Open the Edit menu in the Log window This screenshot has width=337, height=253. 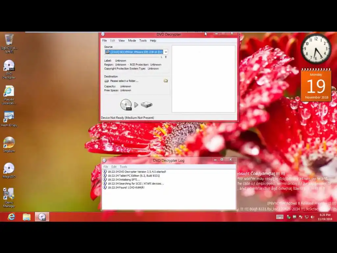coord(114,166)
